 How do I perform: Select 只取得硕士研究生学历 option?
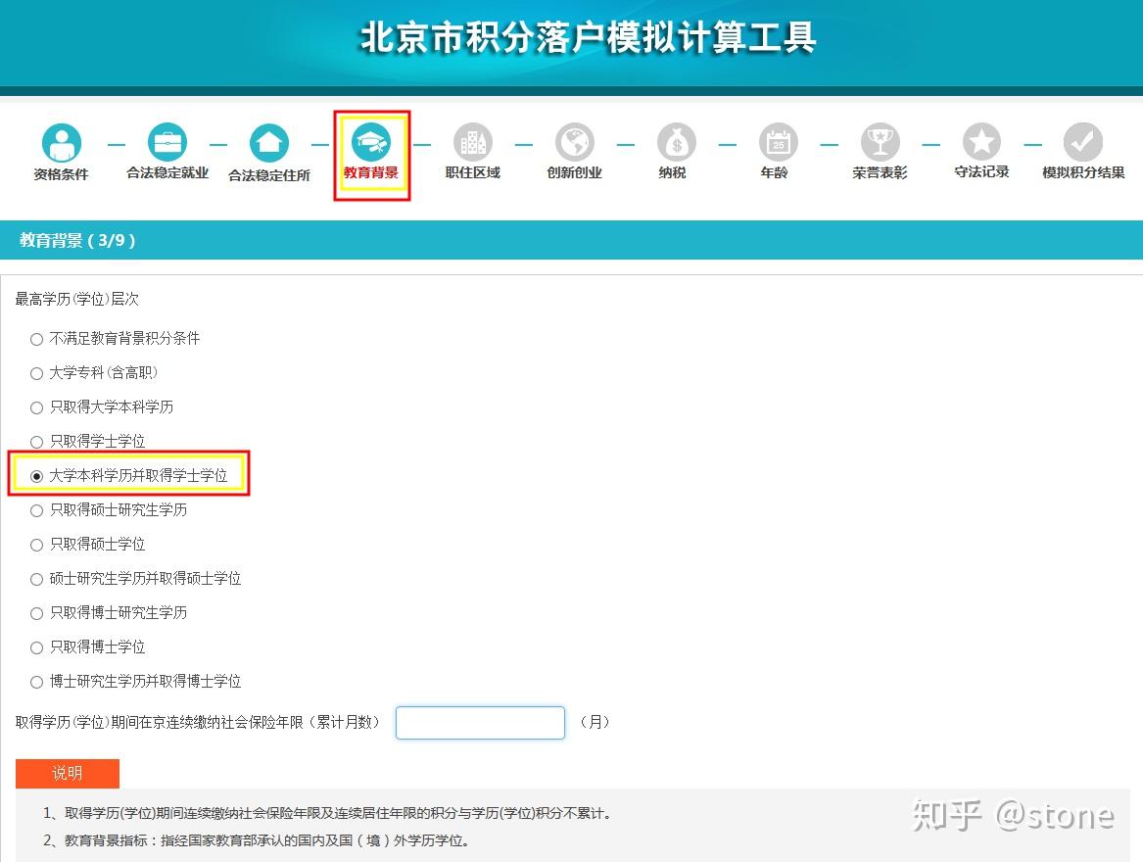[36, 510]
